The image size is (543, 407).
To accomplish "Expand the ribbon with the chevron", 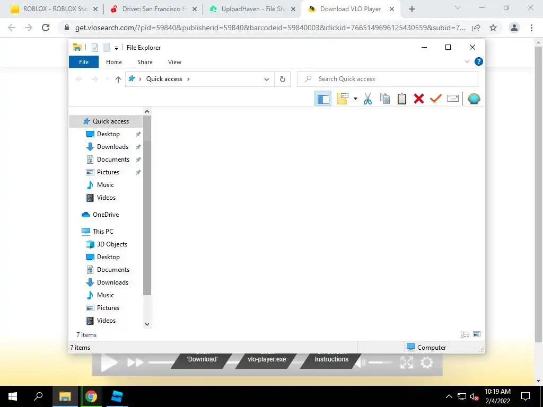I will 467,61.
